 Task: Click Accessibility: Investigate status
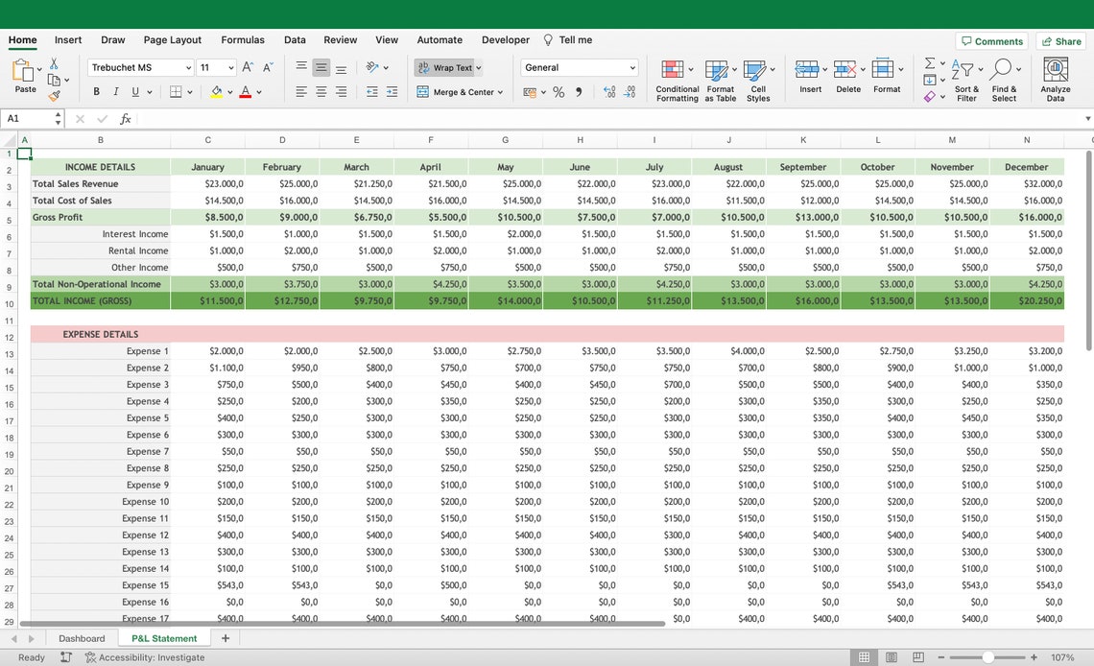click(x=145, y=657)
